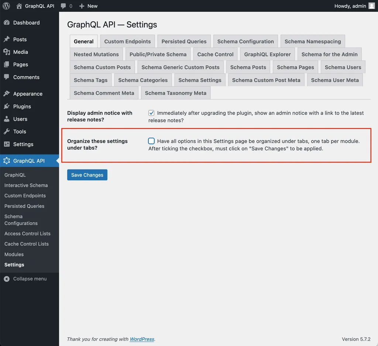
Task: Open Persisted Queries in sidebar submenu
Action: pos(24,206)
